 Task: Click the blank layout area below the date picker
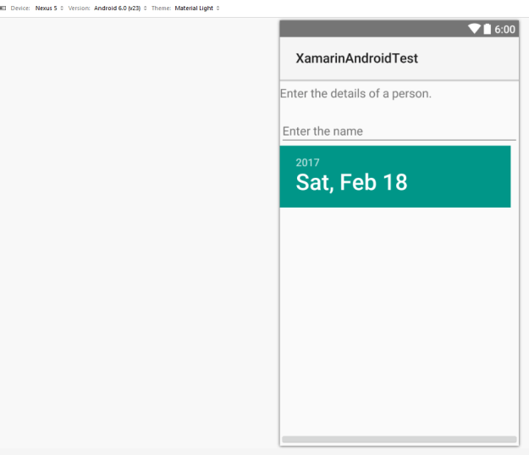[398, 322]
